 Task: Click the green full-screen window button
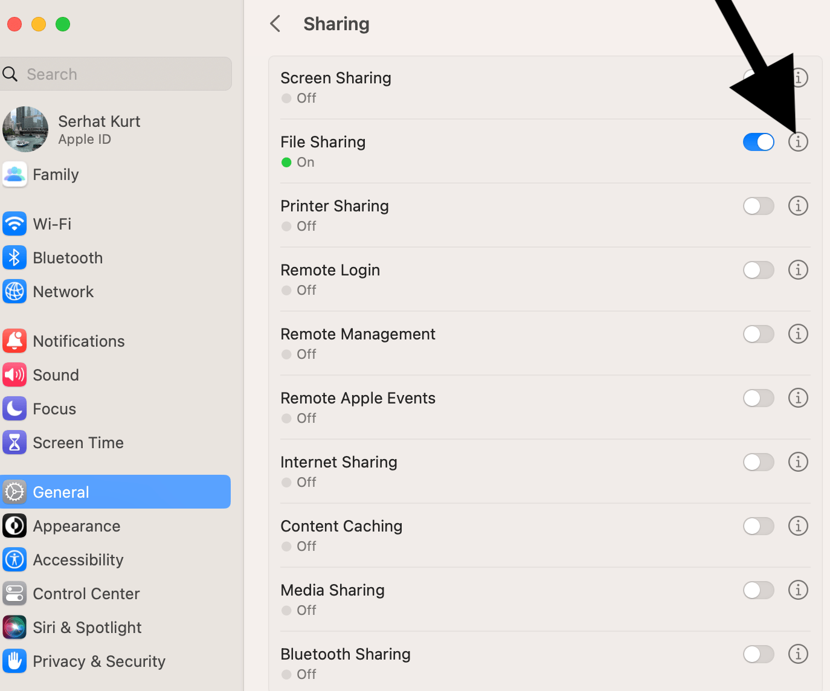click(x=63, y=24)
